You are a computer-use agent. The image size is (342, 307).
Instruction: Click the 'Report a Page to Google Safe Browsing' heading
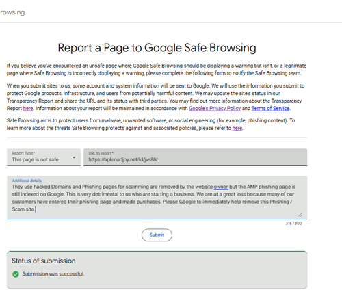(x=157, y=48)
